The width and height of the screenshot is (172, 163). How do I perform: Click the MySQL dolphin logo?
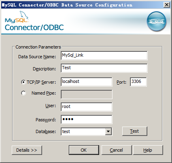click(17, 17)
